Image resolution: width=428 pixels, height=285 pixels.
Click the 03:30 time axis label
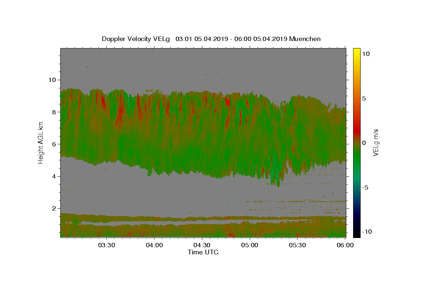pyautogui.click(x=106, y=245)
